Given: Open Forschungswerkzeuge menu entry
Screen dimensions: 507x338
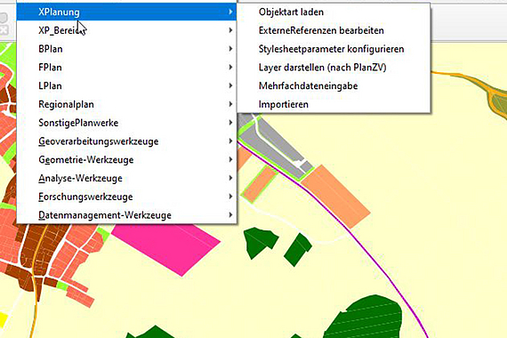Looking at the screenshot, I should pos(126,197).
